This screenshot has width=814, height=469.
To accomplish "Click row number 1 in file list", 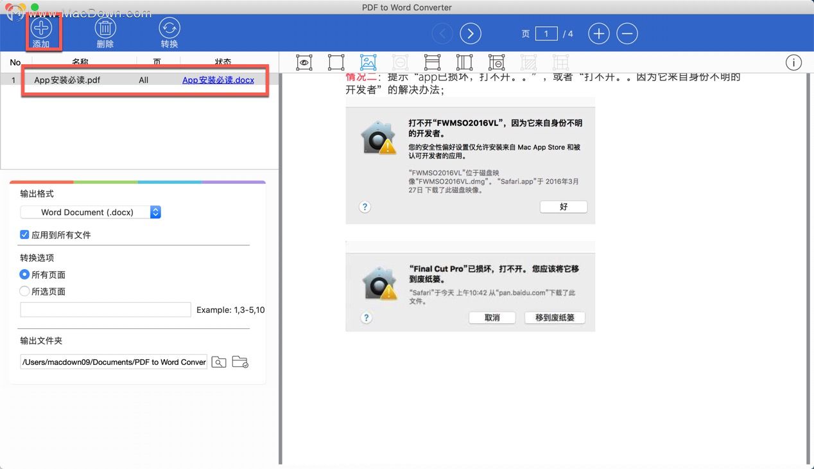I will [13, 80].
